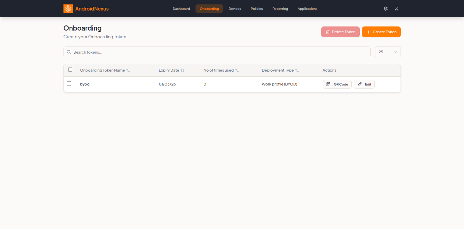
Task: Open the items-per-page 25 dropdown
Action: (x=388, y=52)
